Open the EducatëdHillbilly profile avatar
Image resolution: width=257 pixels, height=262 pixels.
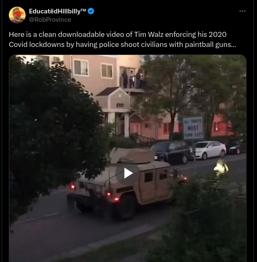coord(17,15)
